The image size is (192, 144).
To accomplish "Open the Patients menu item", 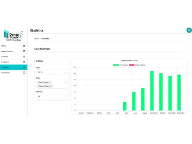I will click(13, 56).
